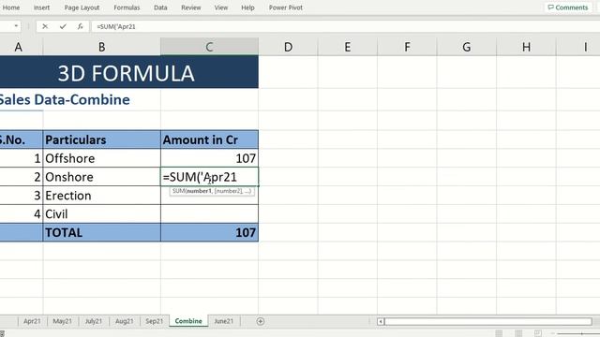600x337 pixels.
Task: Select column E header
Action: click(348, 47)
